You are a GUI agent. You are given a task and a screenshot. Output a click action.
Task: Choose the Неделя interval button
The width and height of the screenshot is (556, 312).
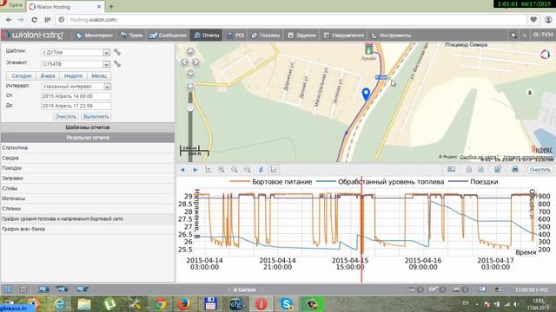click(73, 75)
